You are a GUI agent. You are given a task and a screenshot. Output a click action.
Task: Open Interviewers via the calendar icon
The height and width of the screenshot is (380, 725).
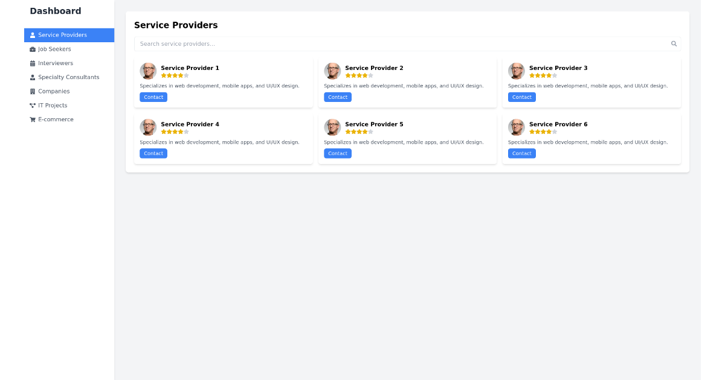32,63
